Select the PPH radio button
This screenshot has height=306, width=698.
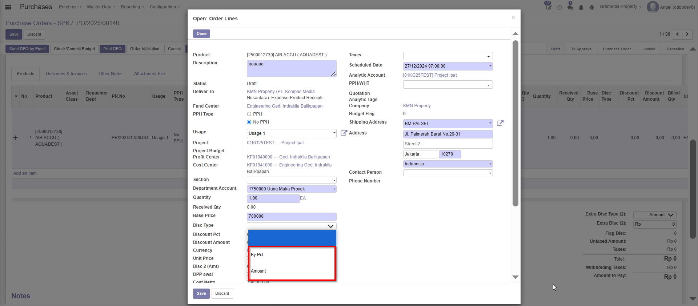pyautogui.click(x=249, y=114)
